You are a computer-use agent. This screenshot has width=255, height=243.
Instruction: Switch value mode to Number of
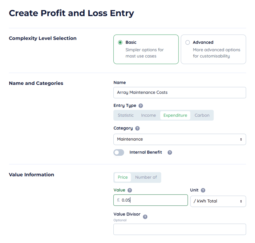pos(146,177)
